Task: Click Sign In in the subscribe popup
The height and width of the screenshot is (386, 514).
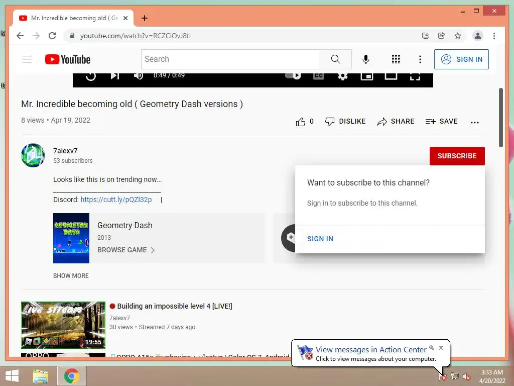Action: 320,239
